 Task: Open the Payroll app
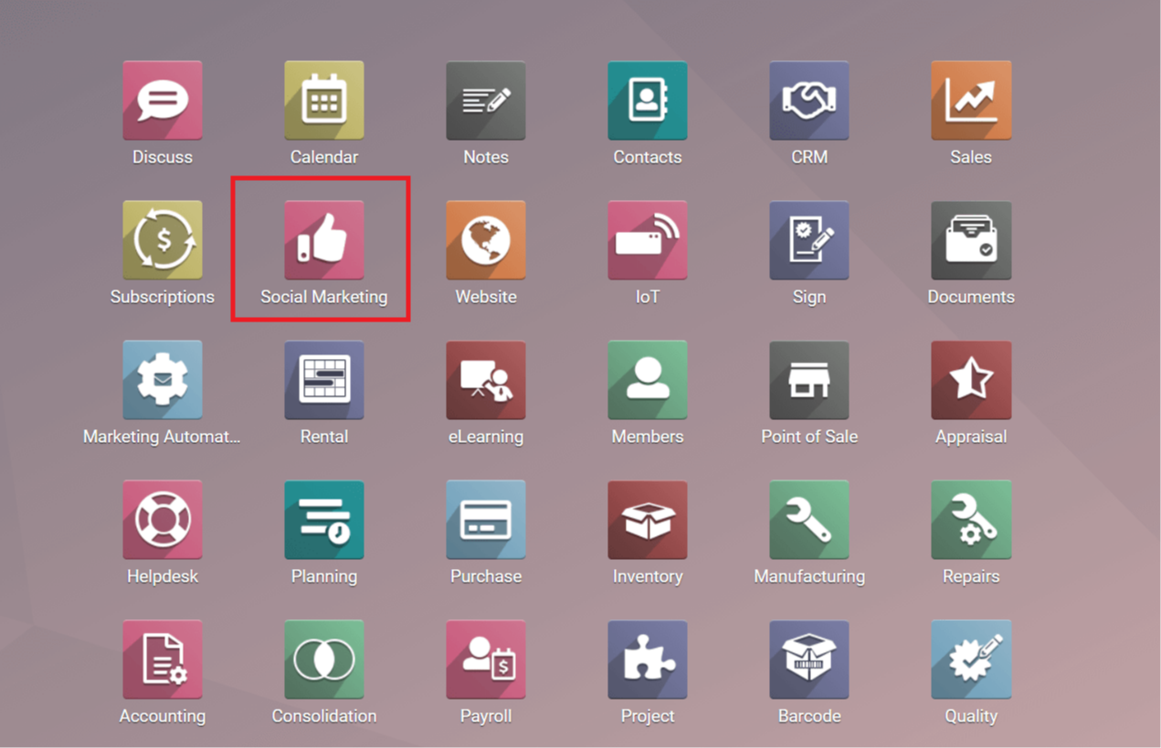point(486,659)
